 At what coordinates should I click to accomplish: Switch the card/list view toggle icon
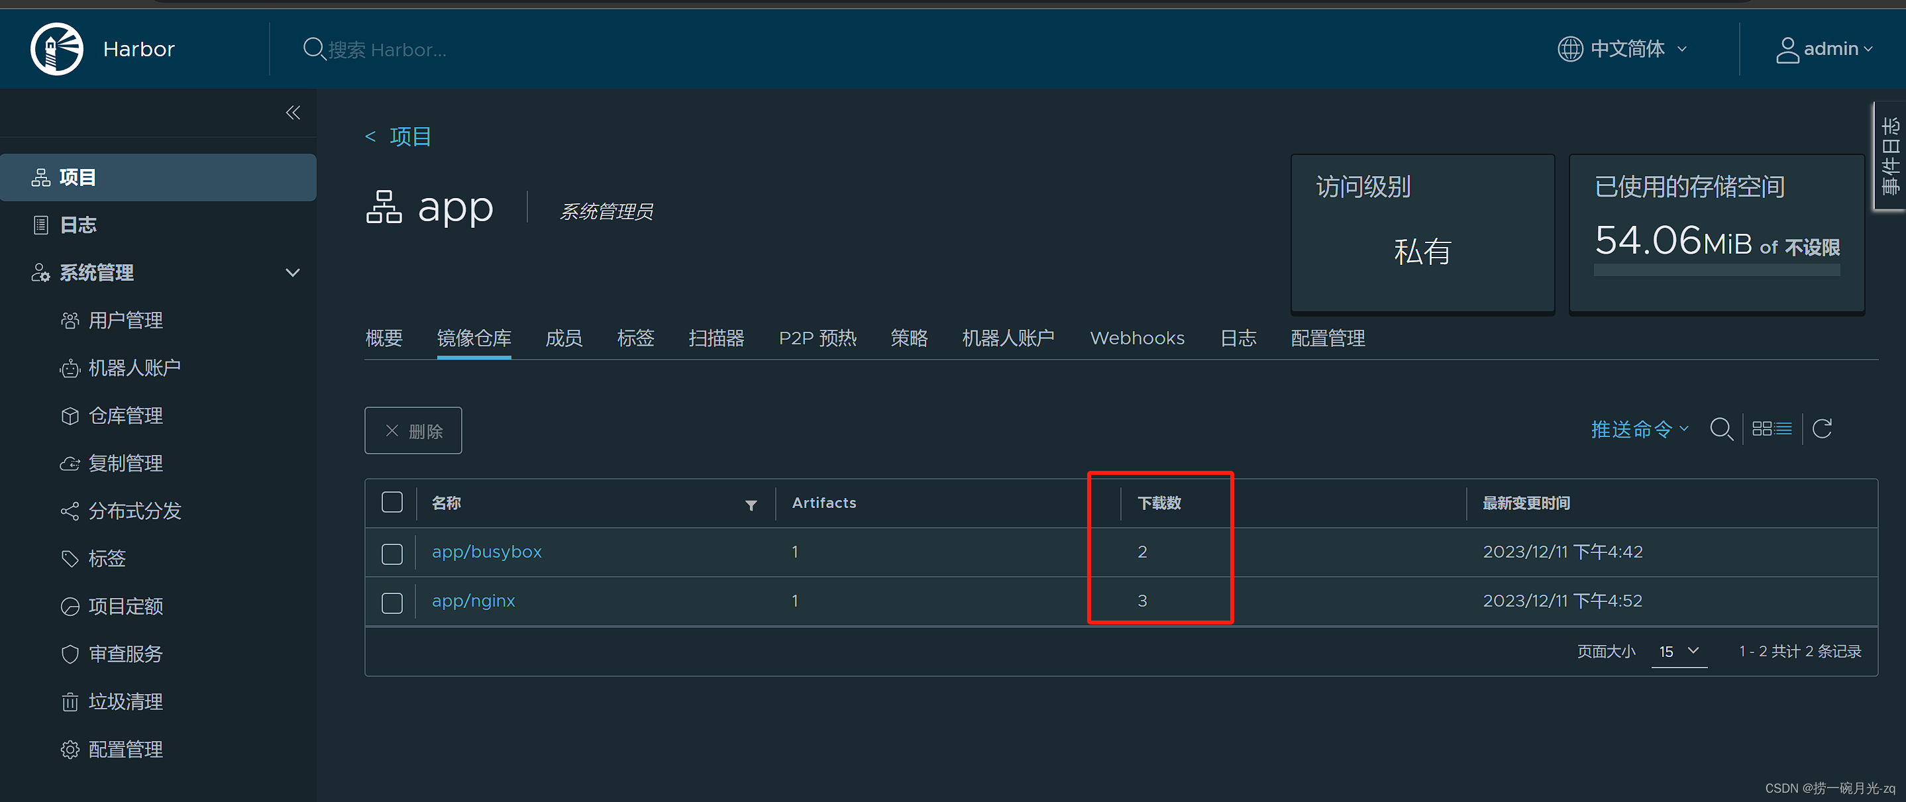coord(1772,429)
